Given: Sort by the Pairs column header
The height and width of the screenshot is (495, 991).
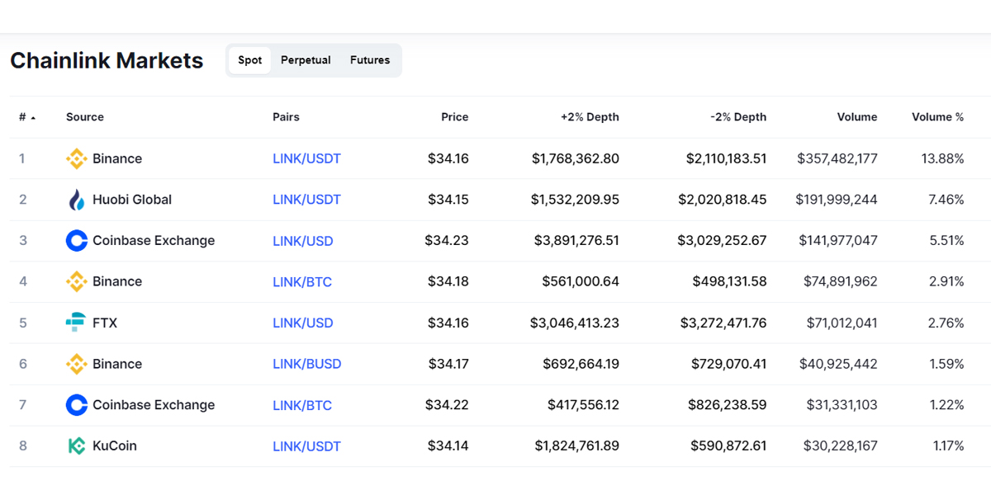Looking at the screenshot, I should click(x=286, y=117).
